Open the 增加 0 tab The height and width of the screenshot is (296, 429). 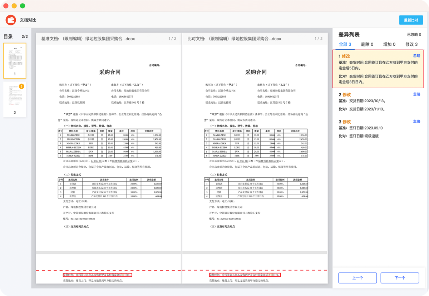click(x=389, y=44)
